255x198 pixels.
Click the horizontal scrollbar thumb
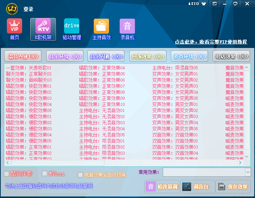pos(58,163)
